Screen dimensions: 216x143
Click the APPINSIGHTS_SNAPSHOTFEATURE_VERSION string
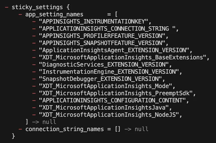tap(102, 43)
